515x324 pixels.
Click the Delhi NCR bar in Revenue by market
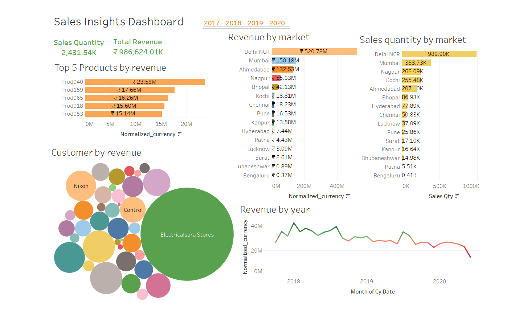pos(314,51)
